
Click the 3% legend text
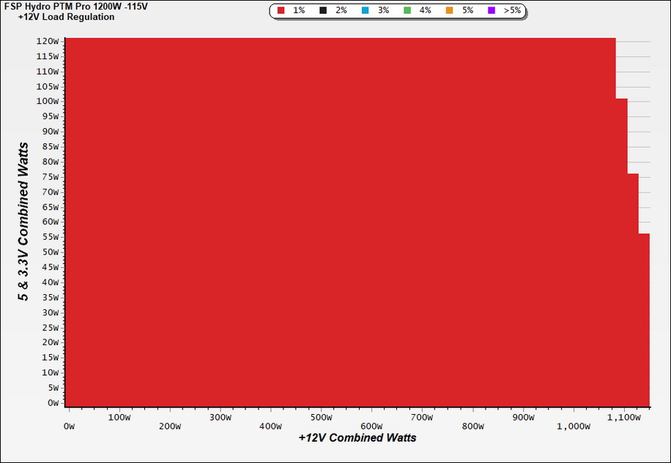click(383, 11)
